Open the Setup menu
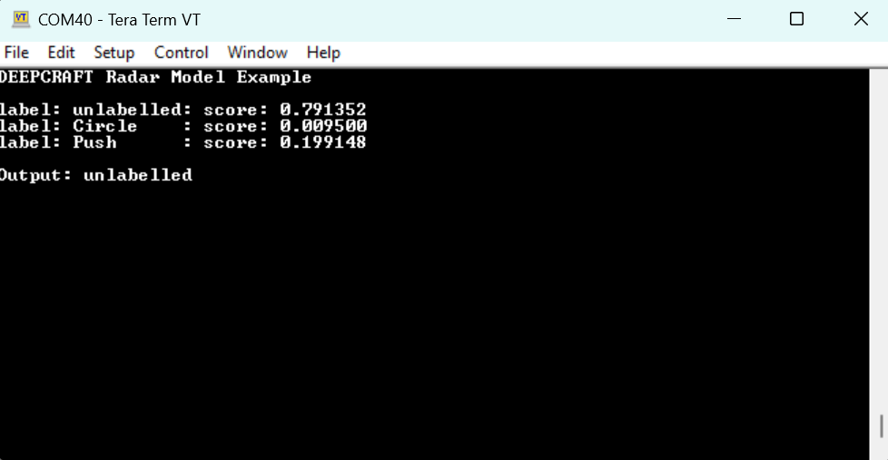This screenshot has width=888, height=460. tap(113, 53)
